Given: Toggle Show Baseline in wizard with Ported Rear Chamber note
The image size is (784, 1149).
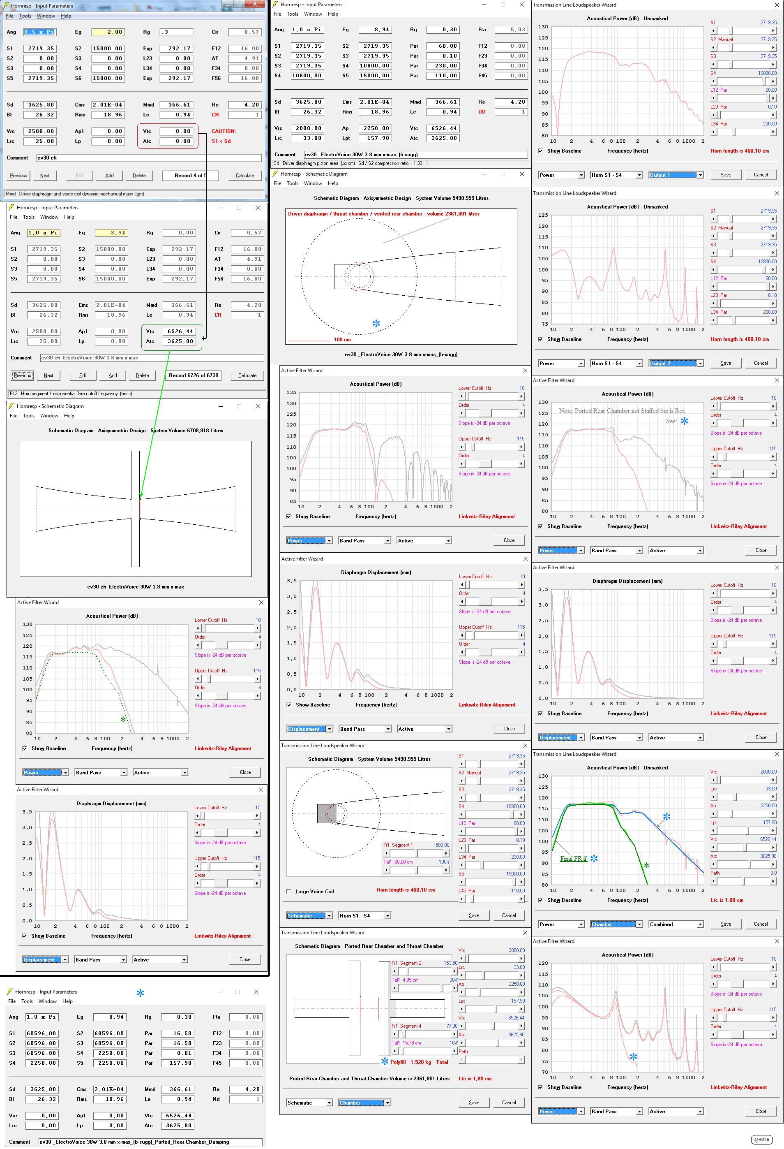Looking at the screenshot, I should 540,526.
